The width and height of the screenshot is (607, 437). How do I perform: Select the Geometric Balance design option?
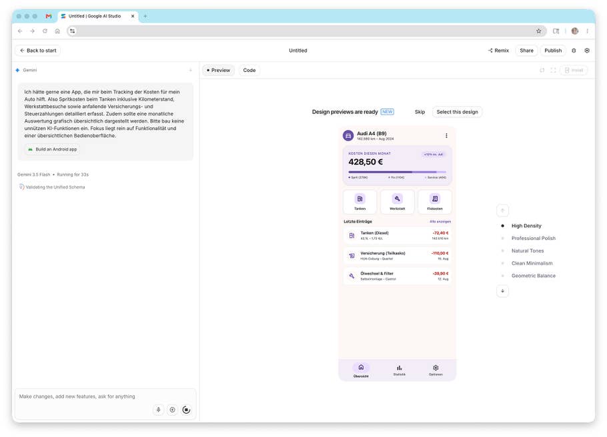[533, 276]
